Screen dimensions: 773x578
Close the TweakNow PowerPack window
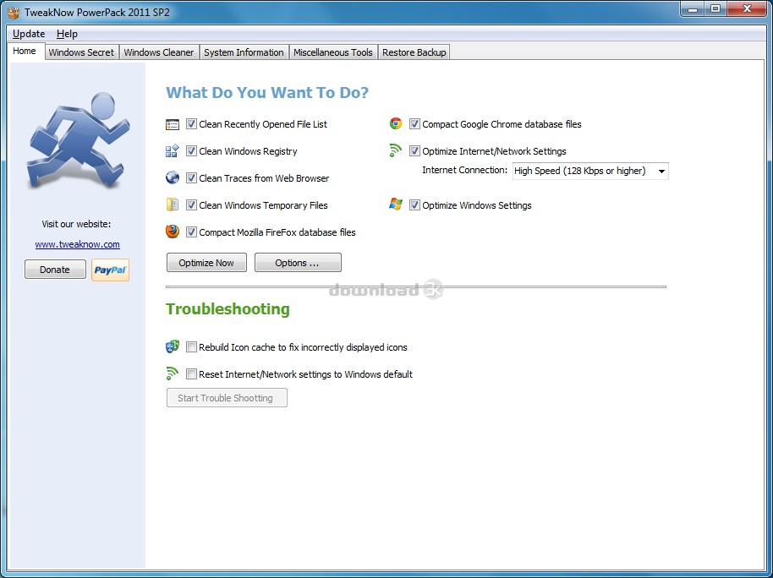pos(747,8)
